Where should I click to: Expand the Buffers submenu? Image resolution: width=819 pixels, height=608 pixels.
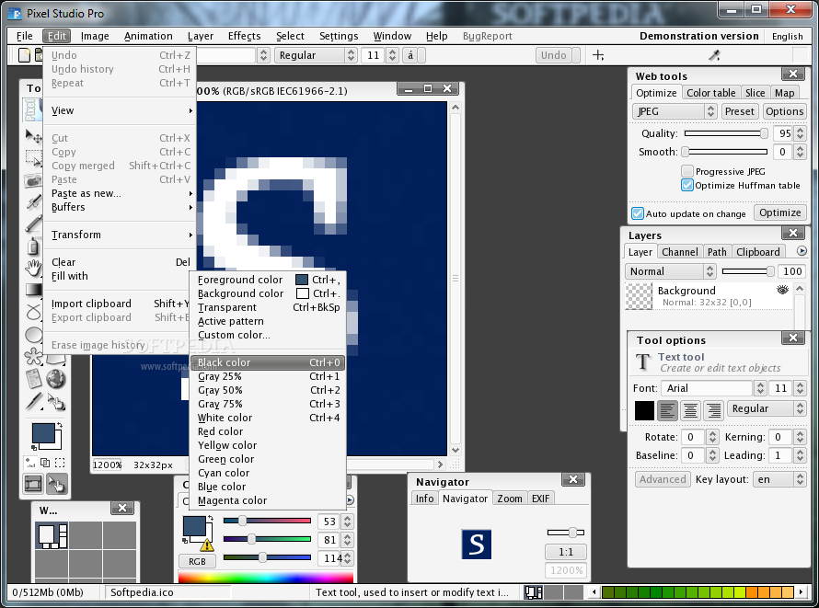pos(121,207)
